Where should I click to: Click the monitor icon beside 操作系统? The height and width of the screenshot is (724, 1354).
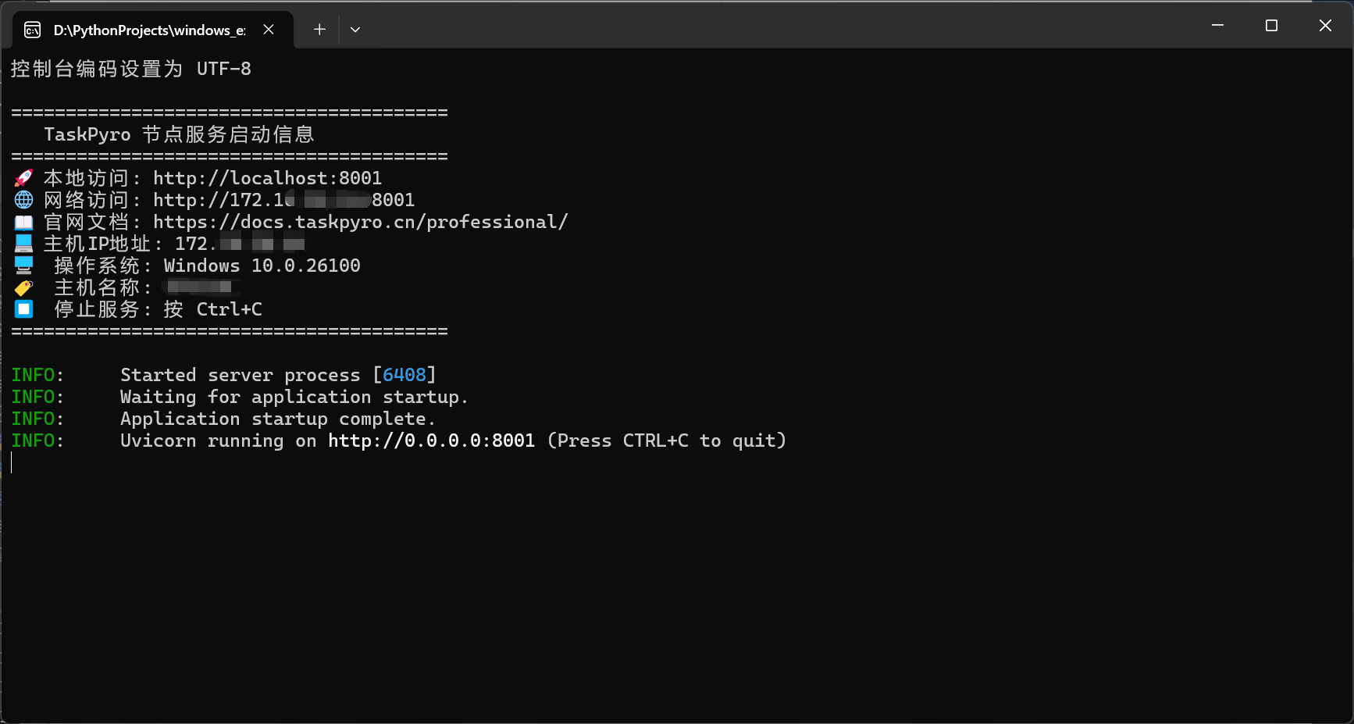tap(24, 266)
